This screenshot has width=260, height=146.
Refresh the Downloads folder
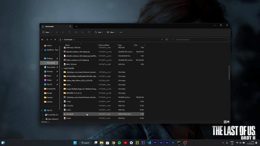(x=167, y=40)
